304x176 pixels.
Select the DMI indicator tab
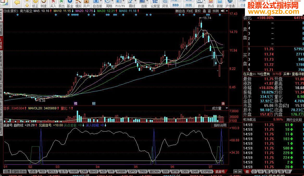84,172
